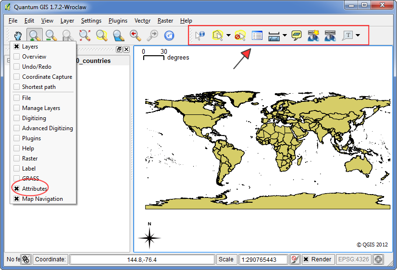
Task: Enable the Advanced Digitizing toolbar checkbox
Action: point(16,128)
